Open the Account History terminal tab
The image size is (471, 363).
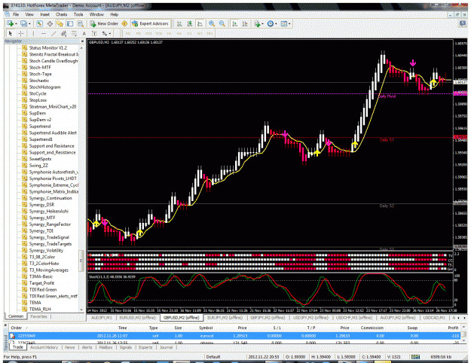(x=44, y=347)
